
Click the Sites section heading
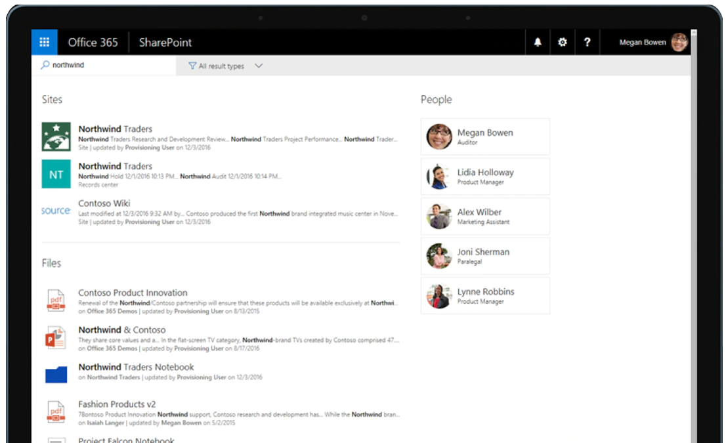(x=52, y=99)
